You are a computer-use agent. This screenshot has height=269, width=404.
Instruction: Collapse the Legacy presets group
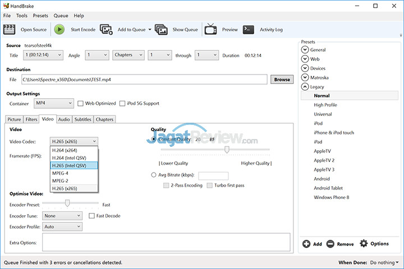coord(305,87)
